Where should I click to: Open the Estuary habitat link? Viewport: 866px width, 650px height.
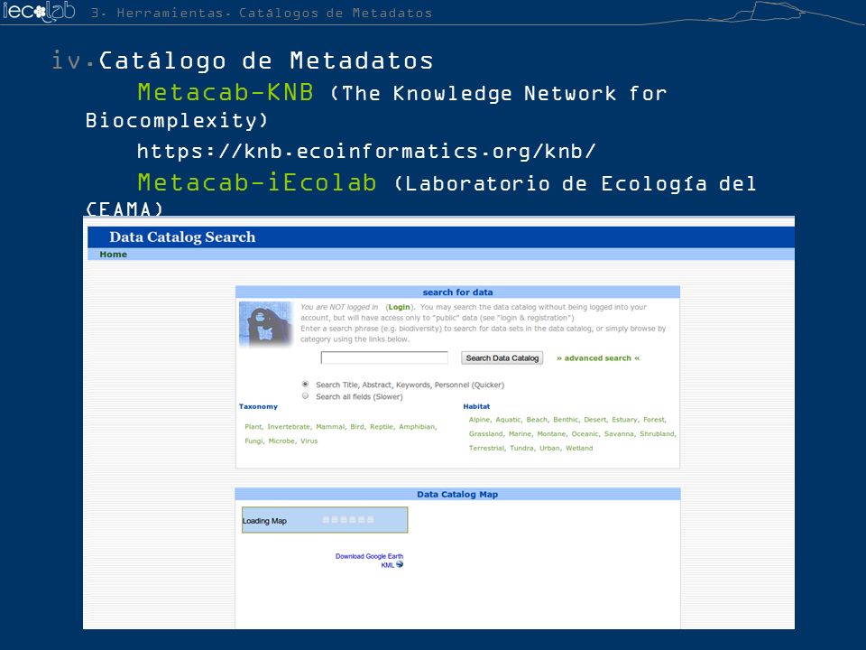(624, 420)
